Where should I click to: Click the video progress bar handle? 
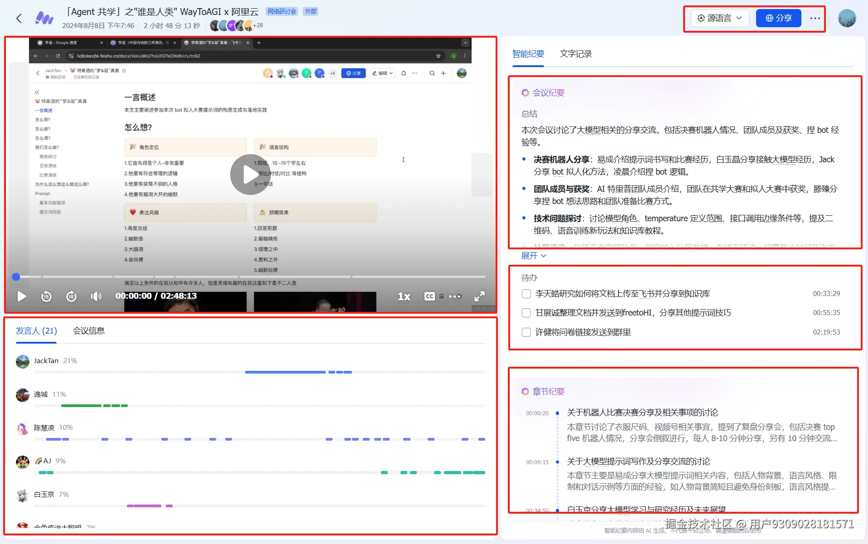16,277
